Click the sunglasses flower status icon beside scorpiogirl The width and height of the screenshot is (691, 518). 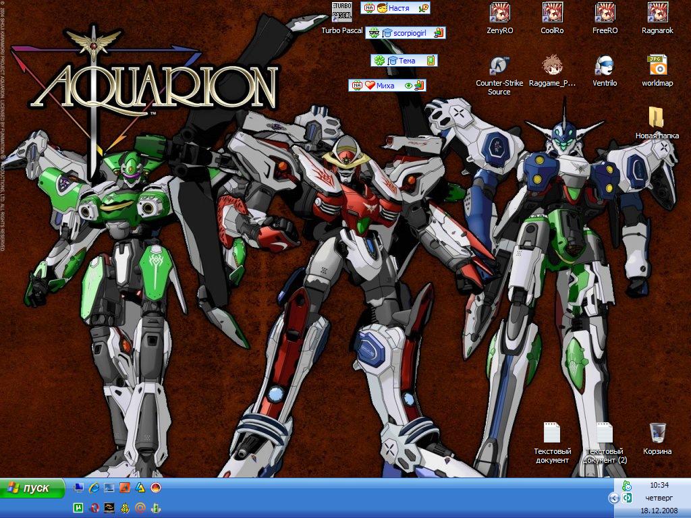(x=374, y=33)
